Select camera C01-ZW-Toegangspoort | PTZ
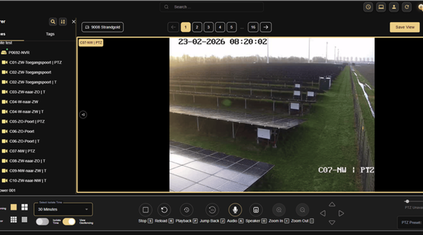 tap(32, 62)
